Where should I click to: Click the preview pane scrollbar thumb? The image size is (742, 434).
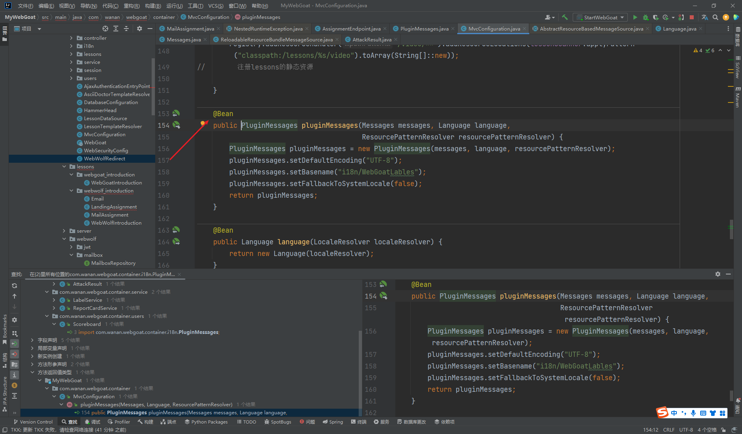click(731, 396)
